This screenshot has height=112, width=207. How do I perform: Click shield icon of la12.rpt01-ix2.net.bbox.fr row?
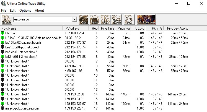pos(2,57)
